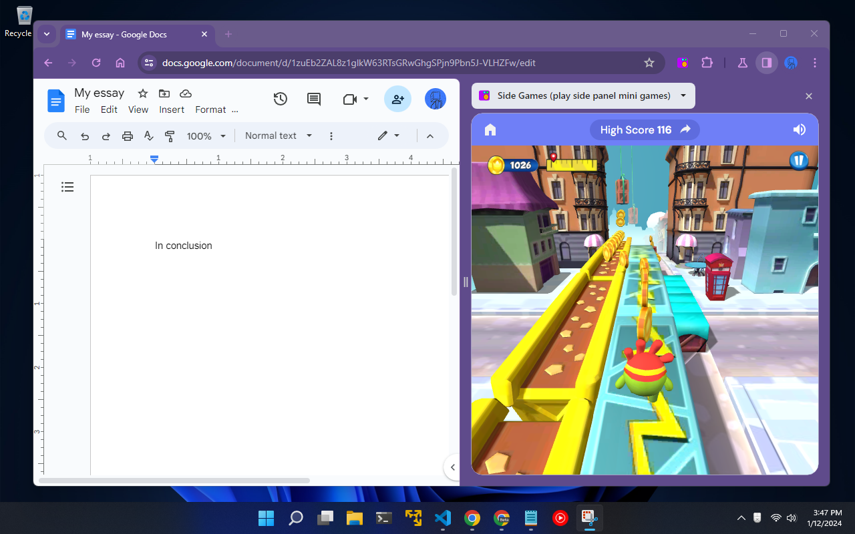
Task: Click the undo arrow in Docs toolbar
Action: pos(85,136)
